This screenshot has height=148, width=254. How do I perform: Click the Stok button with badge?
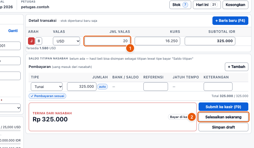180,5
